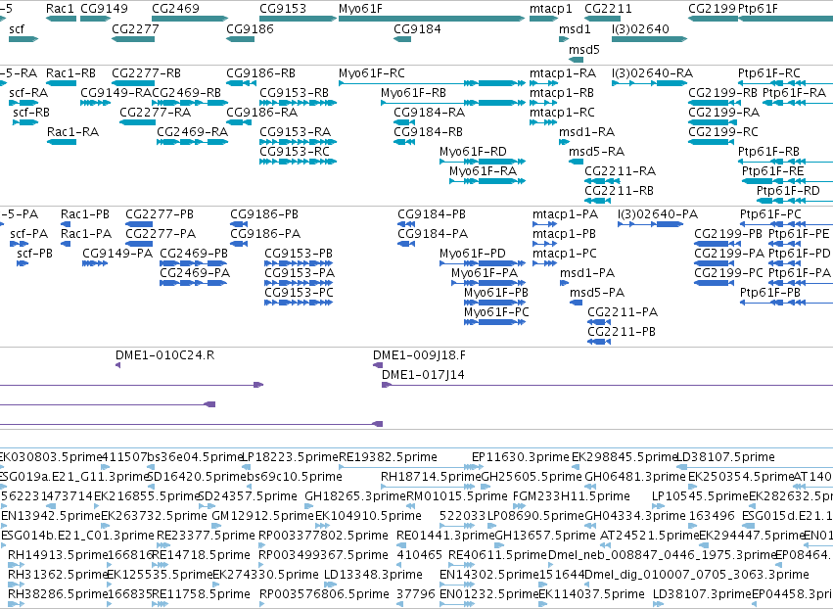
Task: Click the DME1-017J14 clone label
Action: (424, 375)
